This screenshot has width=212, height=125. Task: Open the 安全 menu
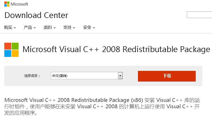pyautogui.click(x=87, y=27)
